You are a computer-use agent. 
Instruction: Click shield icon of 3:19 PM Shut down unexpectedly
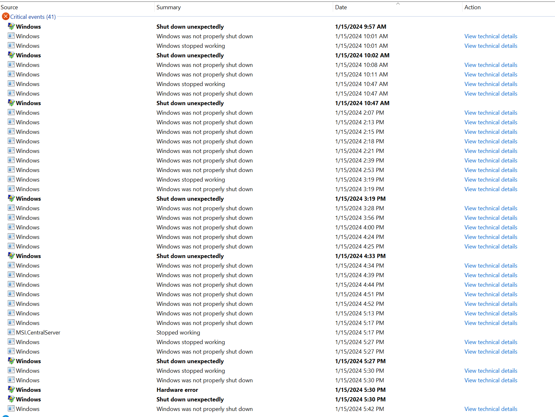click(x=11, y=198)
